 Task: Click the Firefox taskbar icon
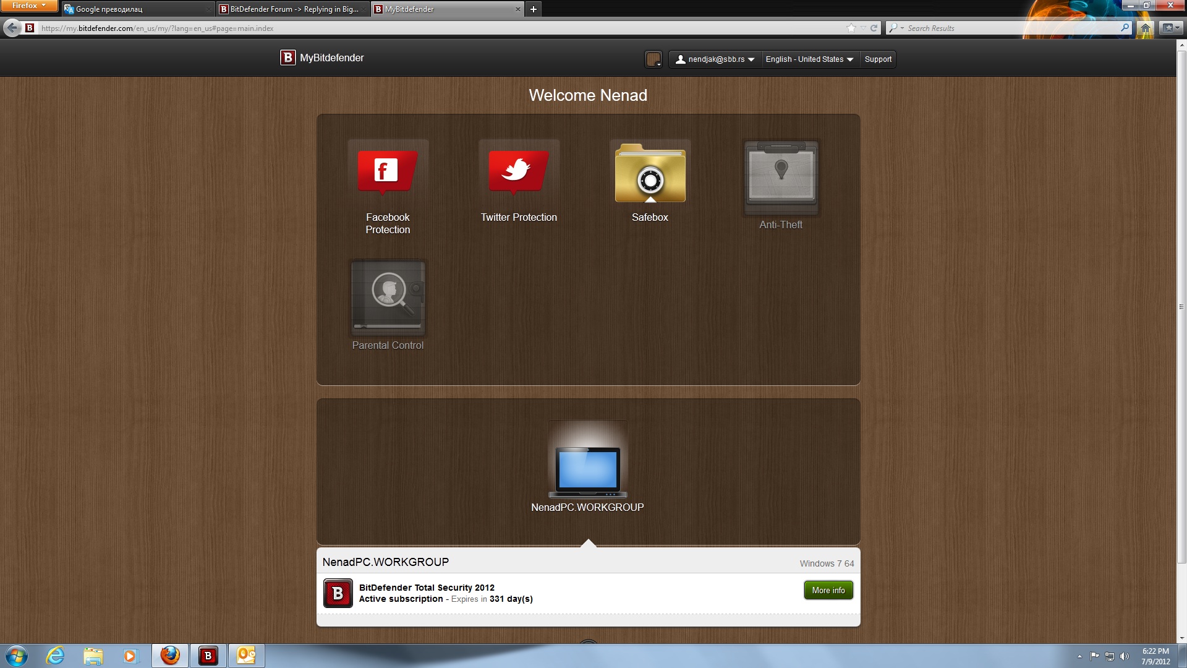point(170,656)
